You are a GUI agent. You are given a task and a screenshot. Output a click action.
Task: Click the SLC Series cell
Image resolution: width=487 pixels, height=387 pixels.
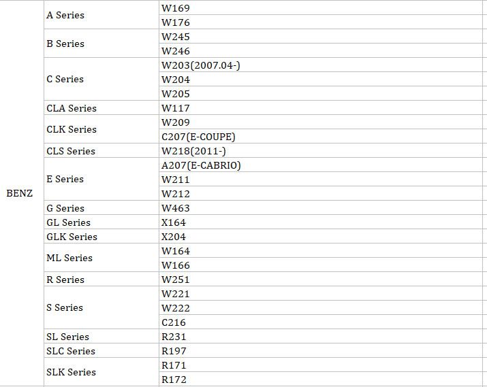[71, 351]
